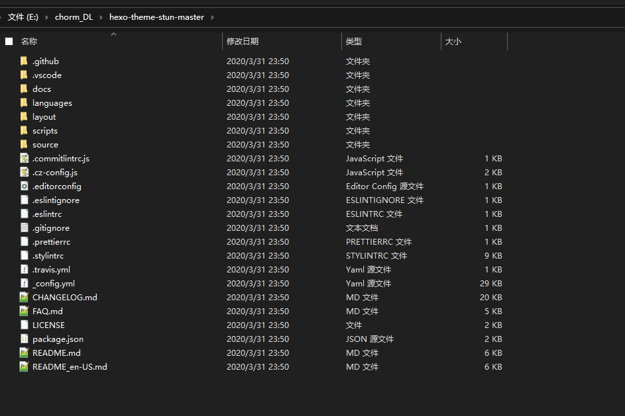
Task: Click the source folder icon
Action: [x=25, y=144]
